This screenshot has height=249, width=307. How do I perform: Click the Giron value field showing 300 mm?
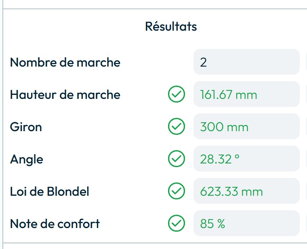[246, 127]
